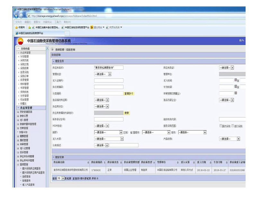
Task: Open the 供应商类型 dropdown
Action: click(226, 68)
